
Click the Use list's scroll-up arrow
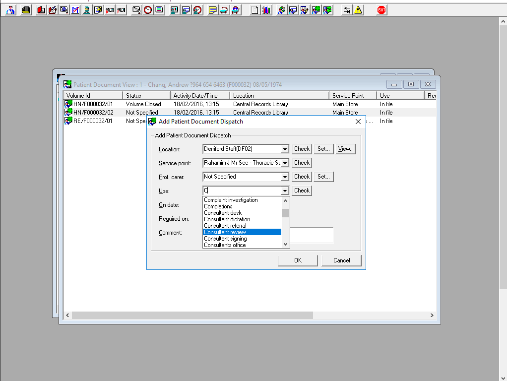click(x=285, y=201)
